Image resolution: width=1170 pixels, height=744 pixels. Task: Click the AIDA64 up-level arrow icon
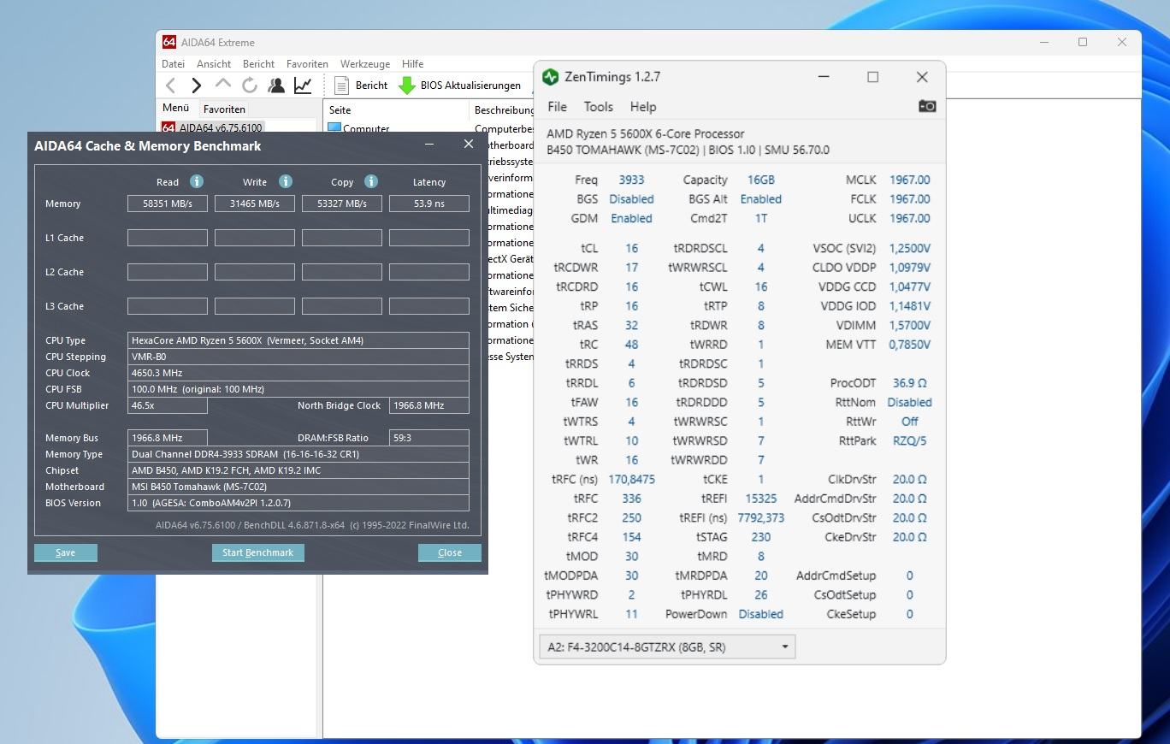(223, 84)
